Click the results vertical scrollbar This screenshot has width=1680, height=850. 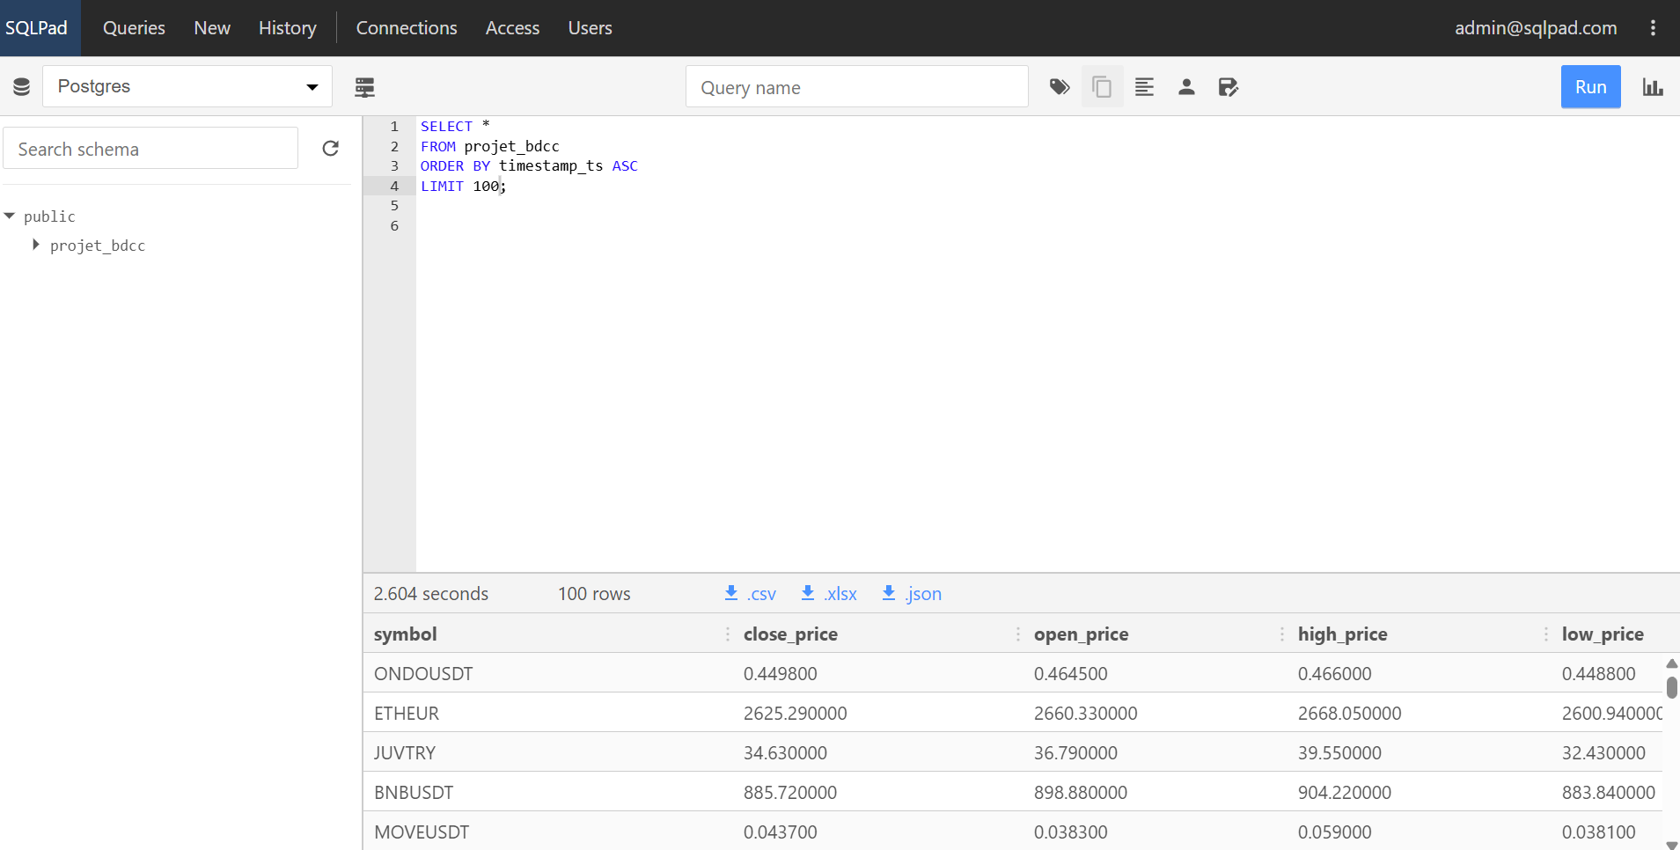click(1671, 687)
